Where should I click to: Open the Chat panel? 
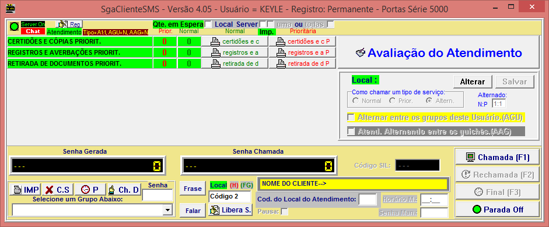point(33,31)
